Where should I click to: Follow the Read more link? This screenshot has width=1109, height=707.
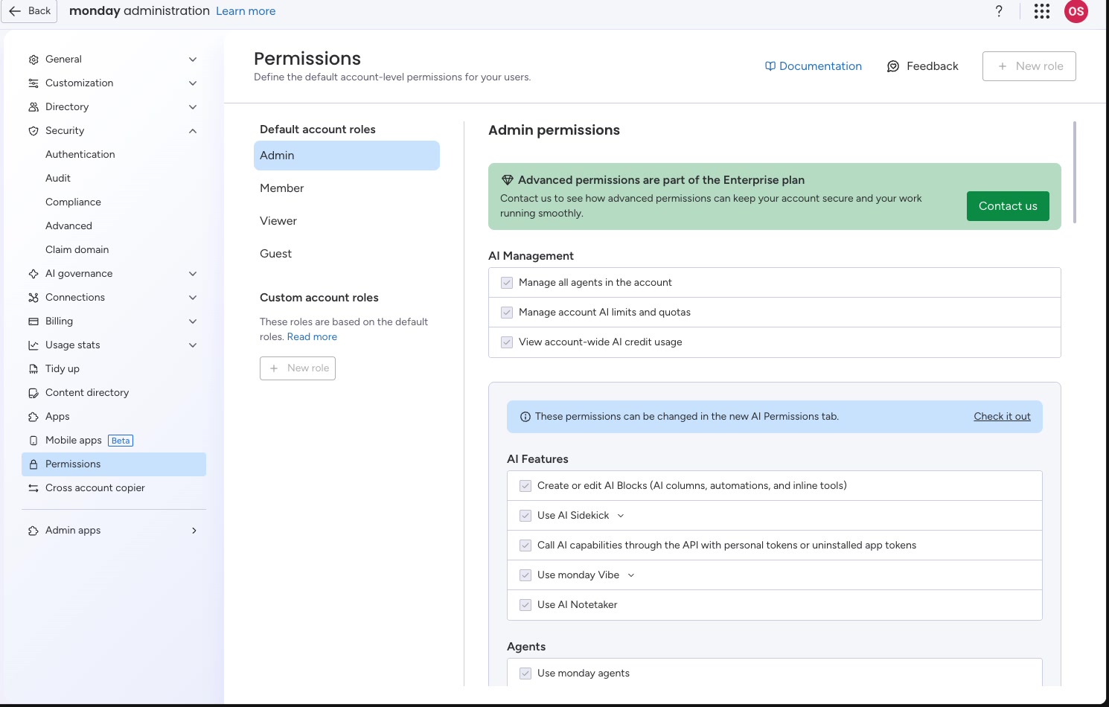click(312, 337)
